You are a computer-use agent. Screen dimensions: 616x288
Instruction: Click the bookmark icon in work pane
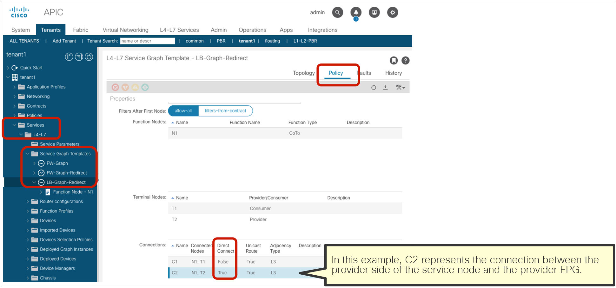[x=394, y=60]
